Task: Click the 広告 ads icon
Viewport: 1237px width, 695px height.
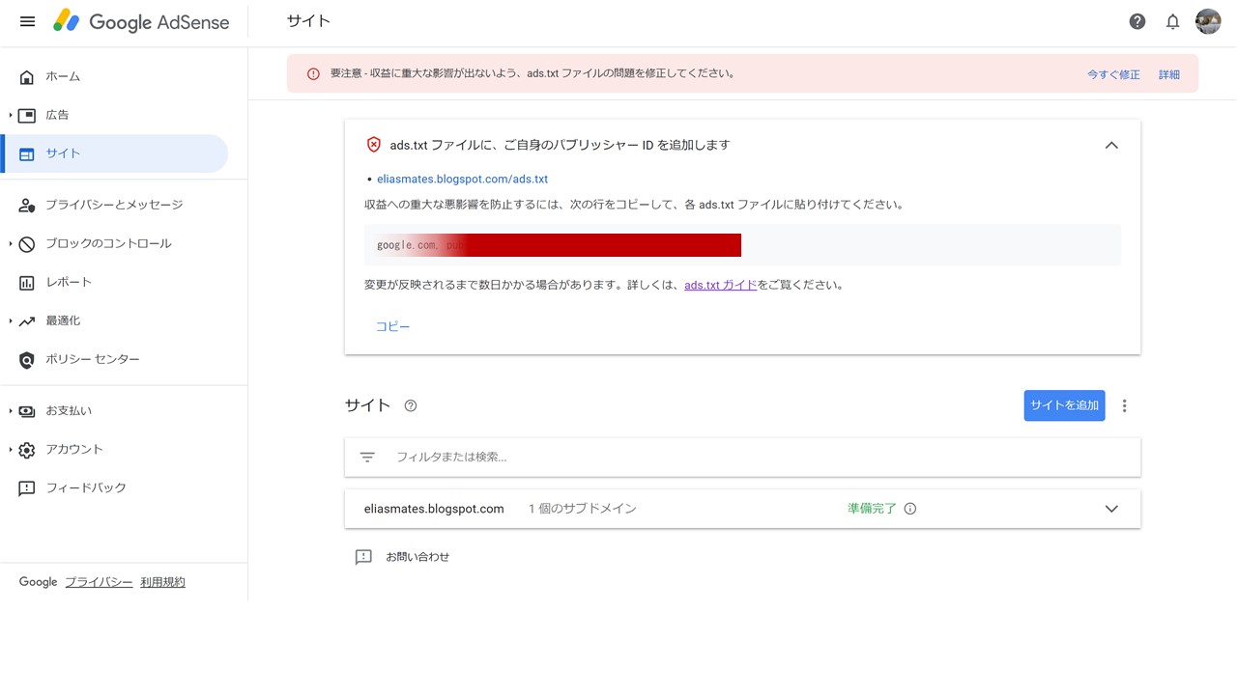Action: 27,116
